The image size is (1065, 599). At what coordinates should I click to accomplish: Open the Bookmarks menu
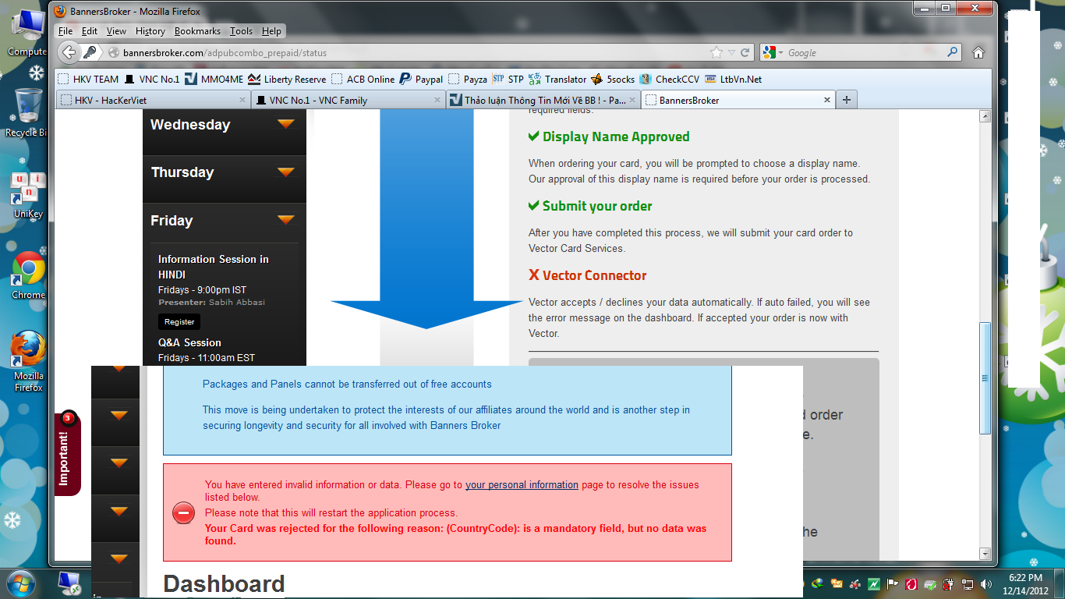pos(198,31)
